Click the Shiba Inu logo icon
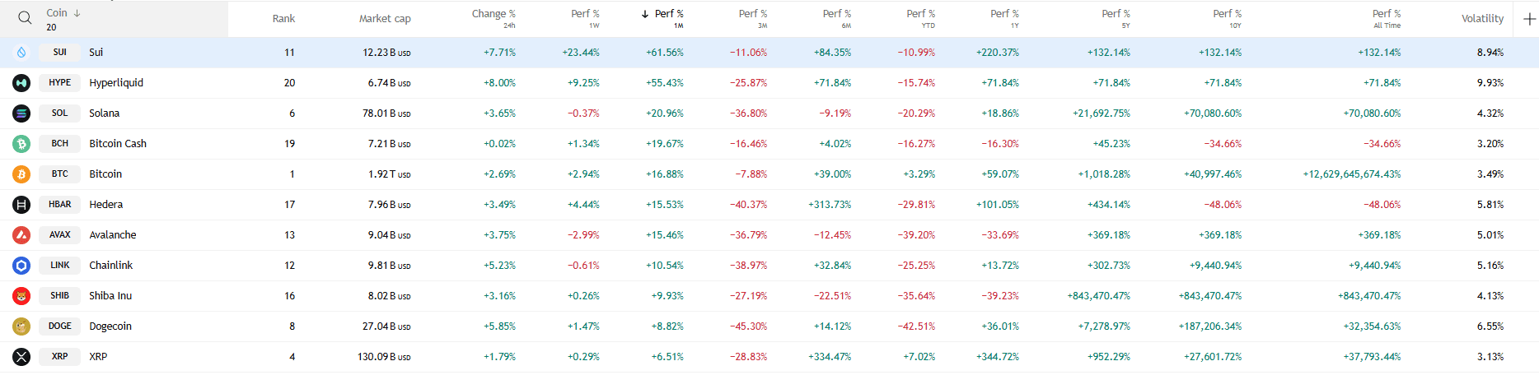The height and width of the screenshot is (375, 1539). (21, 296)
